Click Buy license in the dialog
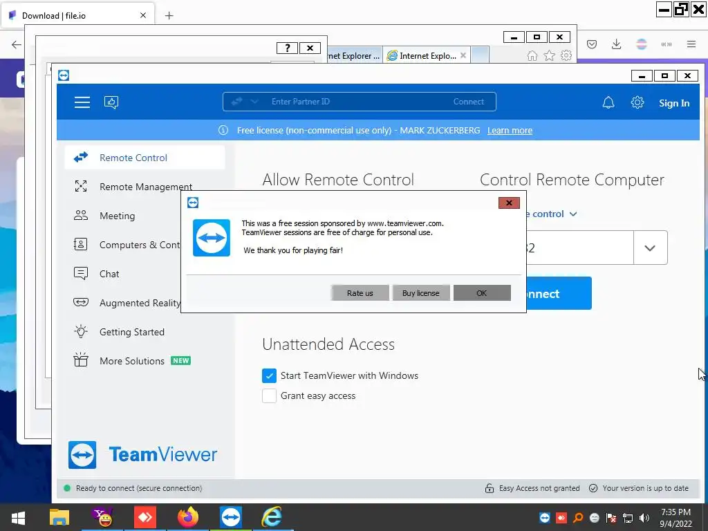The width and height of the screenshot is (708, 531). coord(421,293)
